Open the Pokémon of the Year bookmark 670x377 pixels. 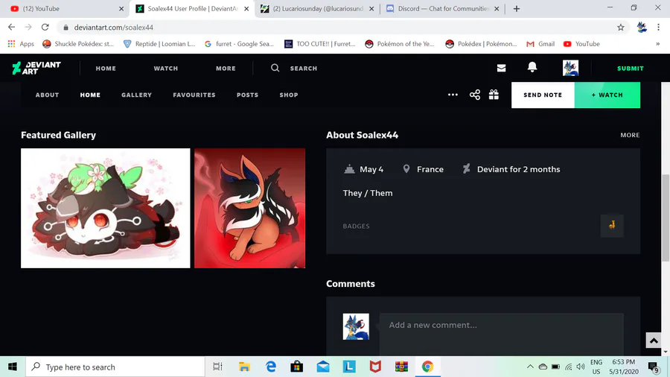tap(400, 44)
